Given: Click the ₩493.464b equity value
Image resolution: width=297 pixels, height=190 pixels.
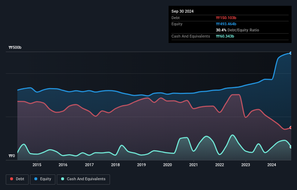Looking at the screenshot, I should [x=226, y=24].
